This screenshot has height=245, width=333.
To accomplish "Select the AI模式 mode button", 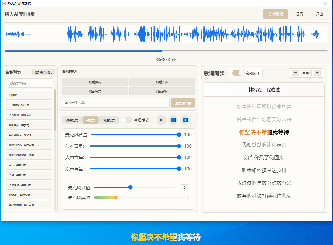I will (x=90, y=120).
